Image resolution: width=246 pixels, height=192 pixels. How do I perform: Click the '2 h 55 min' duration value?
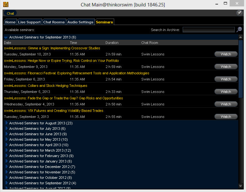[114, 117]
